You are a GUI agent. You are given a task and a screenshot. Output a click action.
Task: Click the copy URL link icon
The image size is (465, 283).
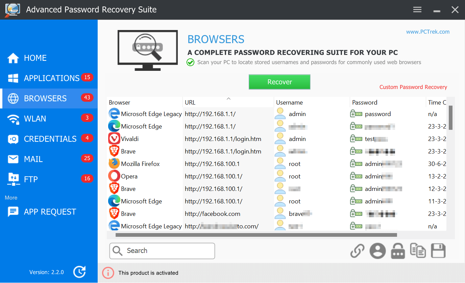pyautogui.click(x=357, y=251)
